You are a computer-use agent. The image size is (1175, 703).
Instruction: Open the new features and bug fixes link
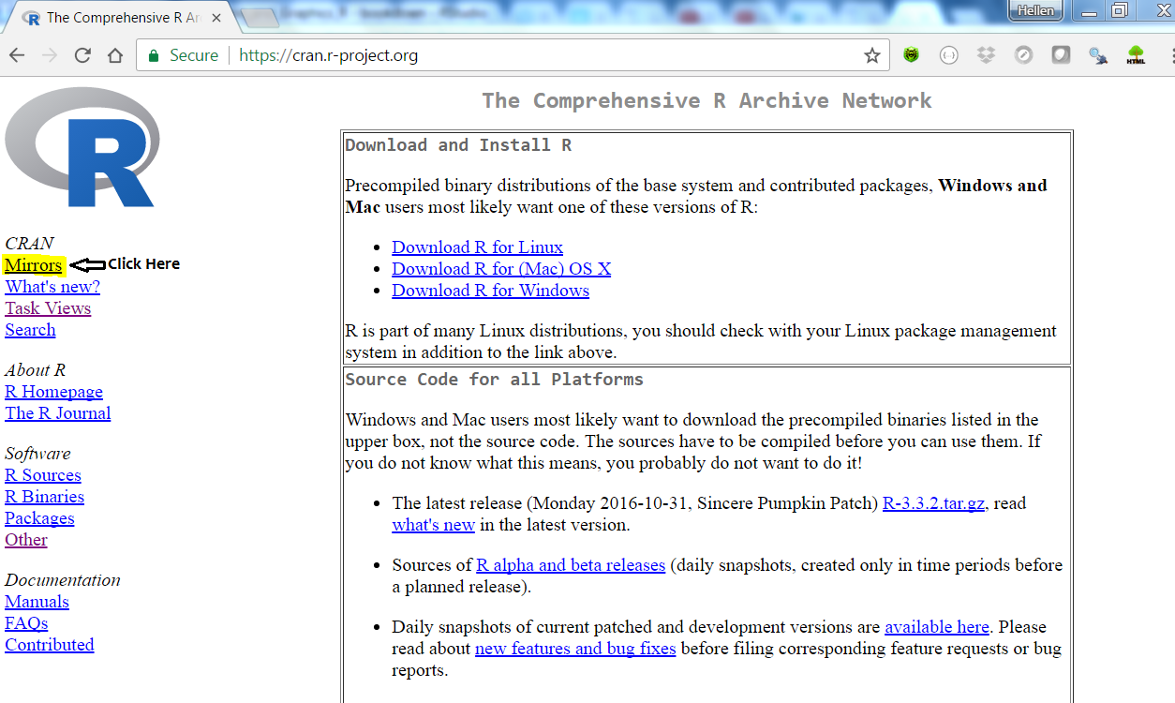click(x=575, y=649)
